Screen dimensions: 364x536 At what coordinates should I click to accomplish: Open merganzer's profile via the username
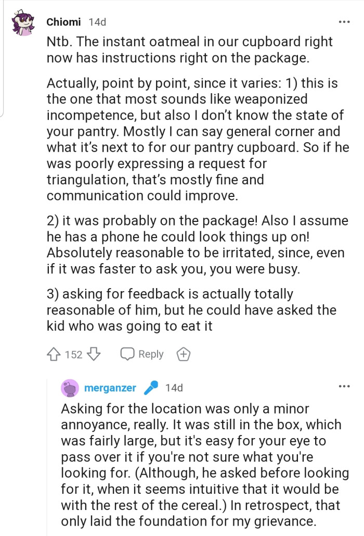110,388
